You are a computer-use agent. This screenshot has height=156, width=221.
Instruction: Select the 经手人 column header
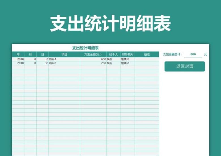click(113, 54)
